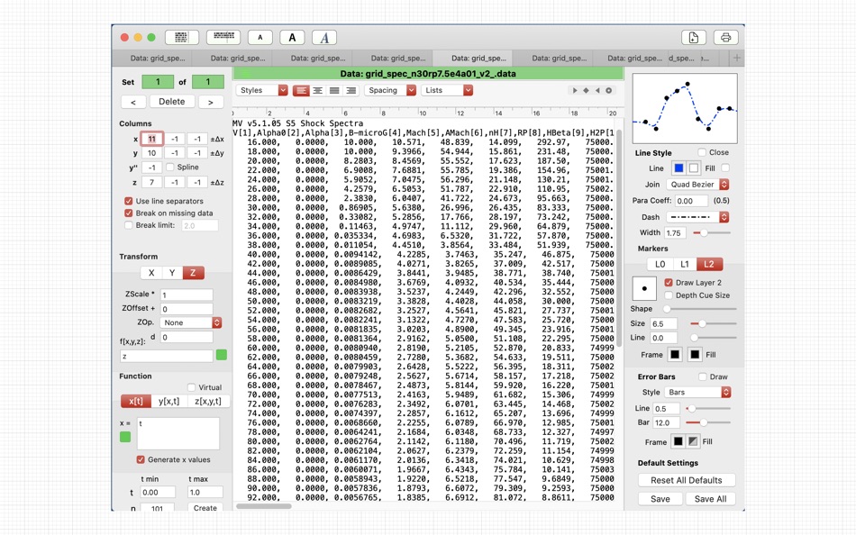
Task: Click the circular tab-stop icon
Action: tap(609, 91)
